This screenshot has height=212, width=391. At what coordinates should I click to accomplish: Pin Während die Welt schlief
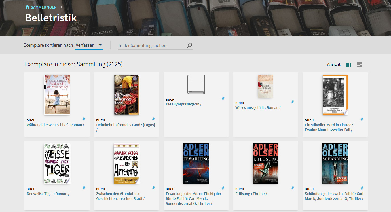click(x=84, y=119)
